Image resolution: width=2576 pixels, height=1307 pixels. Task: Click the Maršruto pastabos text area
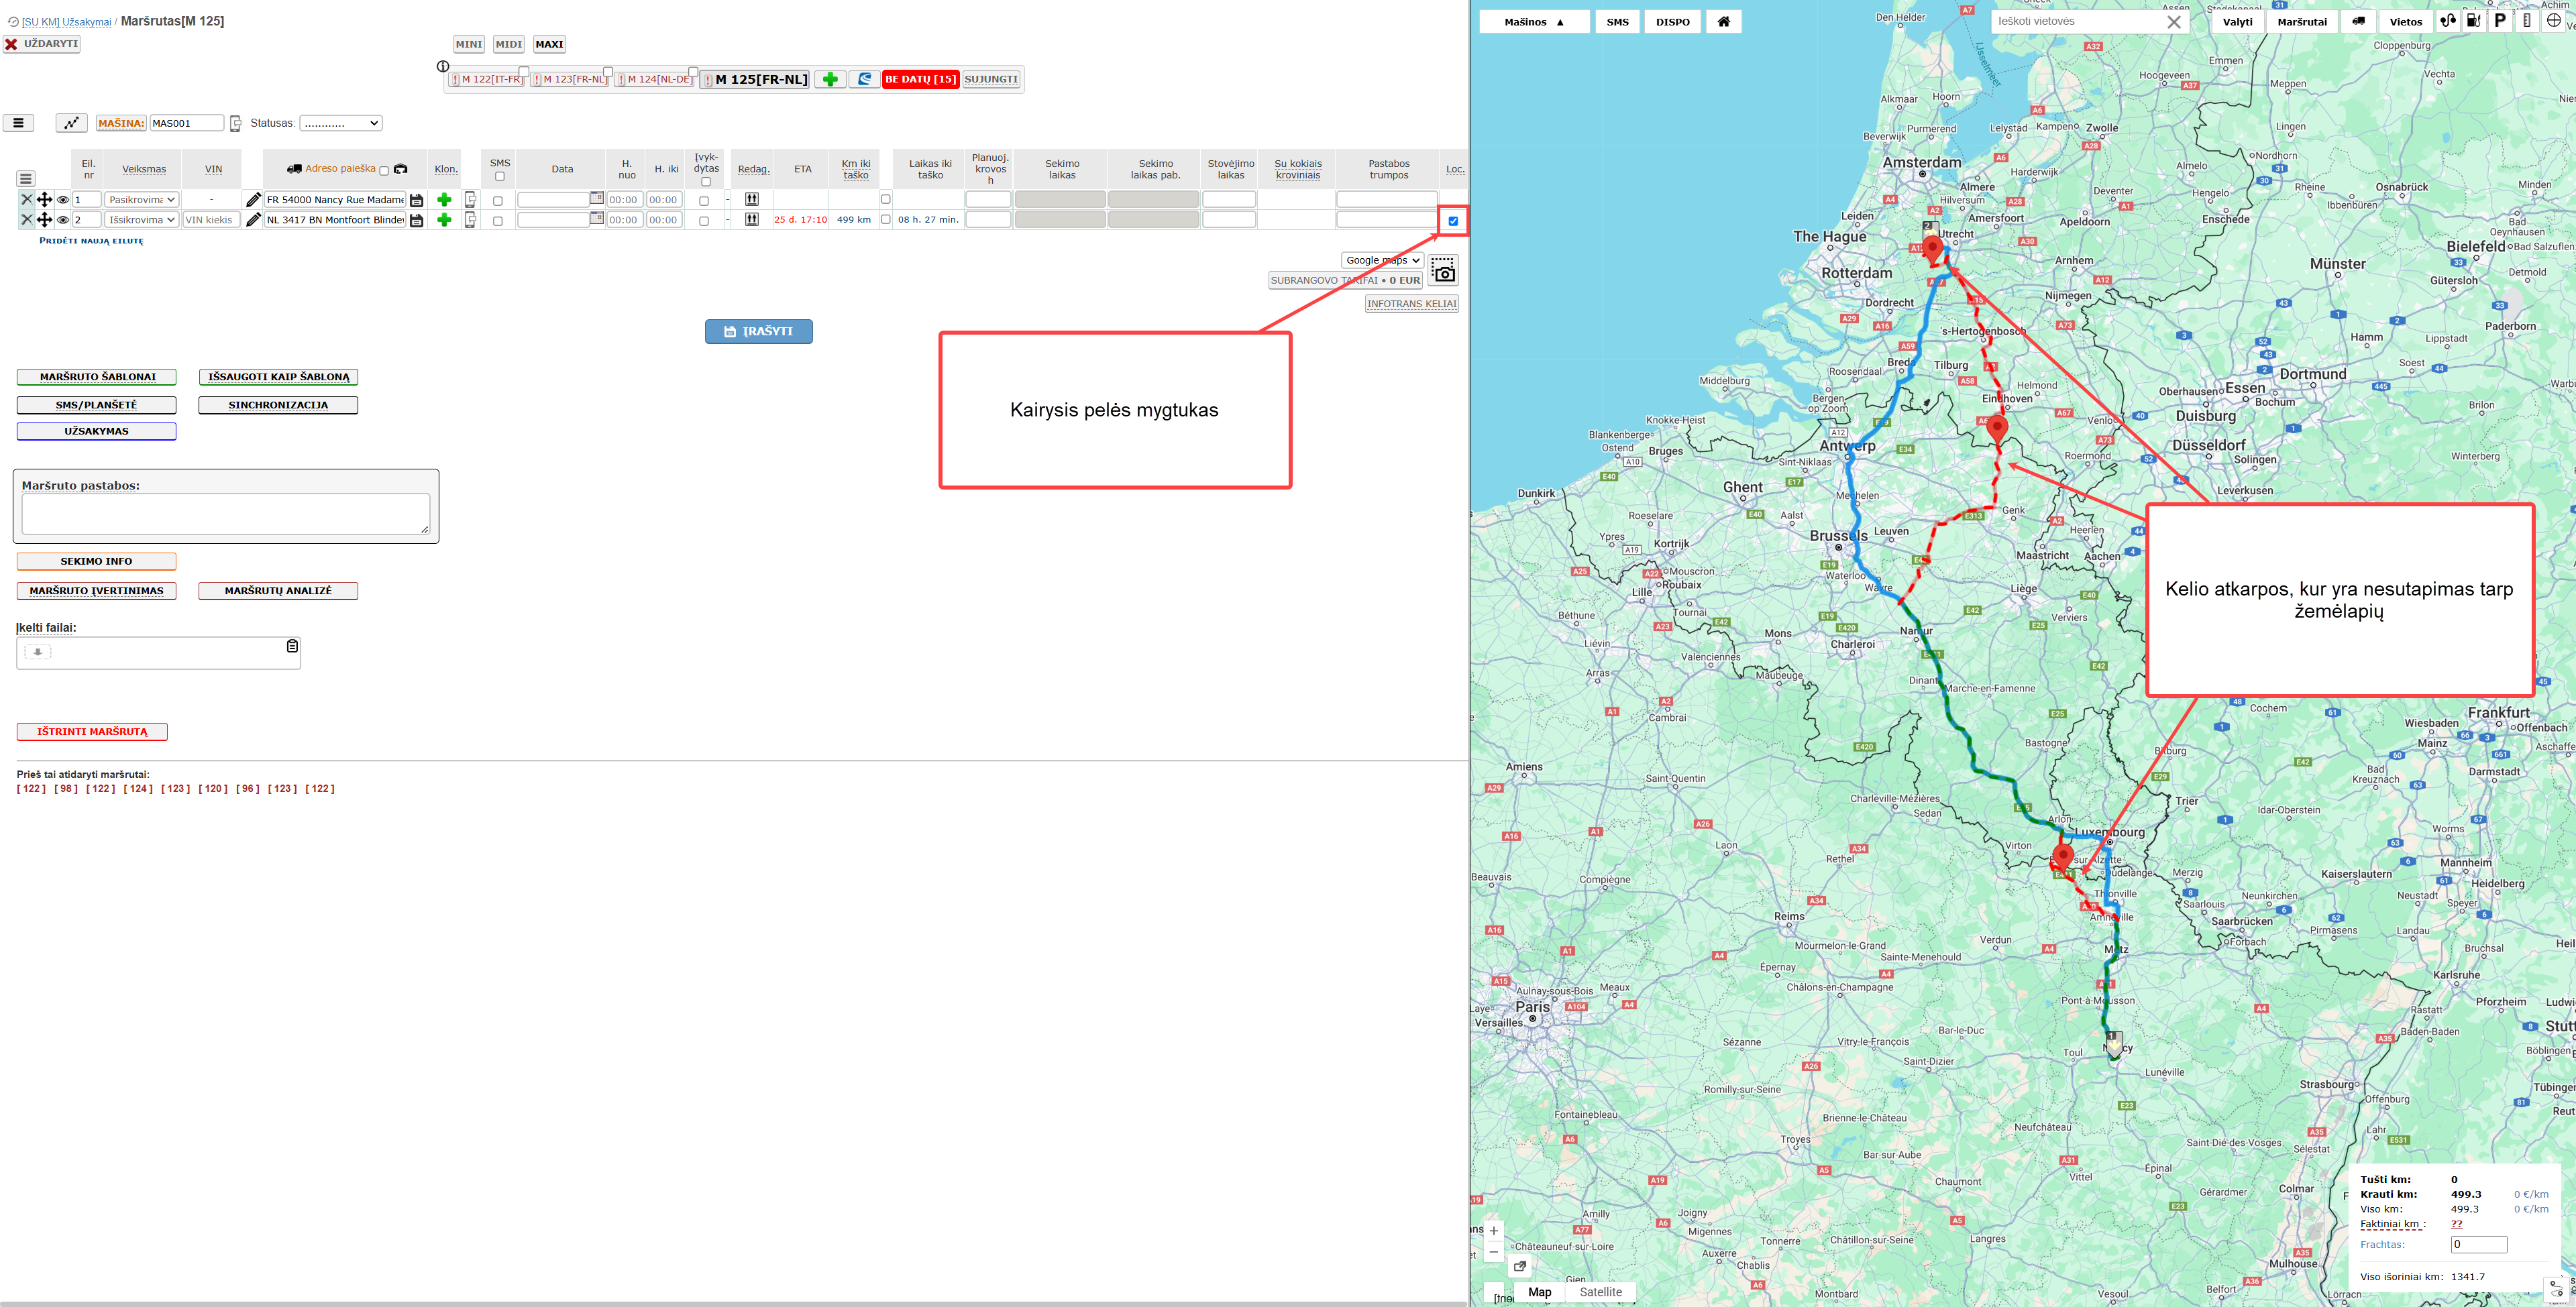(226, 514)
